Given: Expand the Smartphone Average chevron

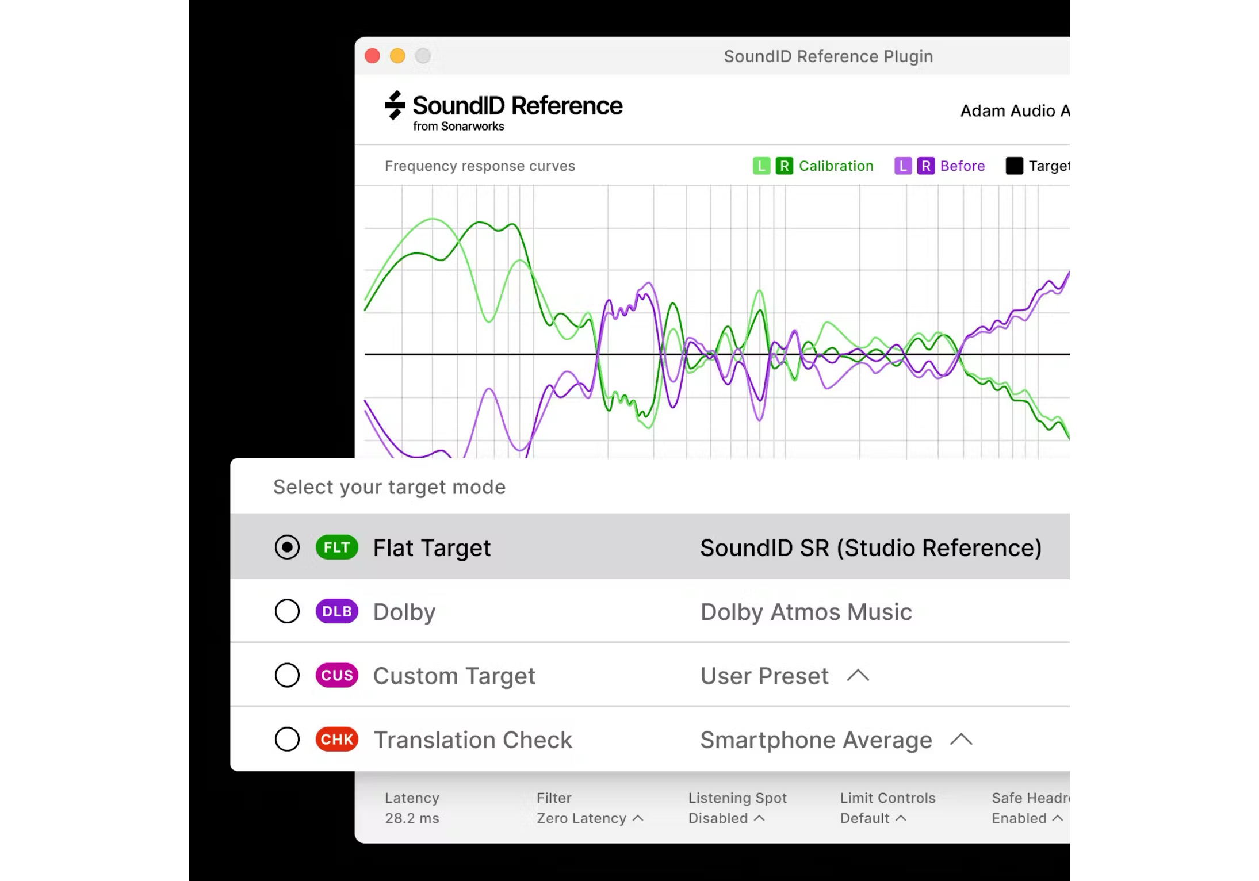Looking at the screenshot, I should 961,740.
